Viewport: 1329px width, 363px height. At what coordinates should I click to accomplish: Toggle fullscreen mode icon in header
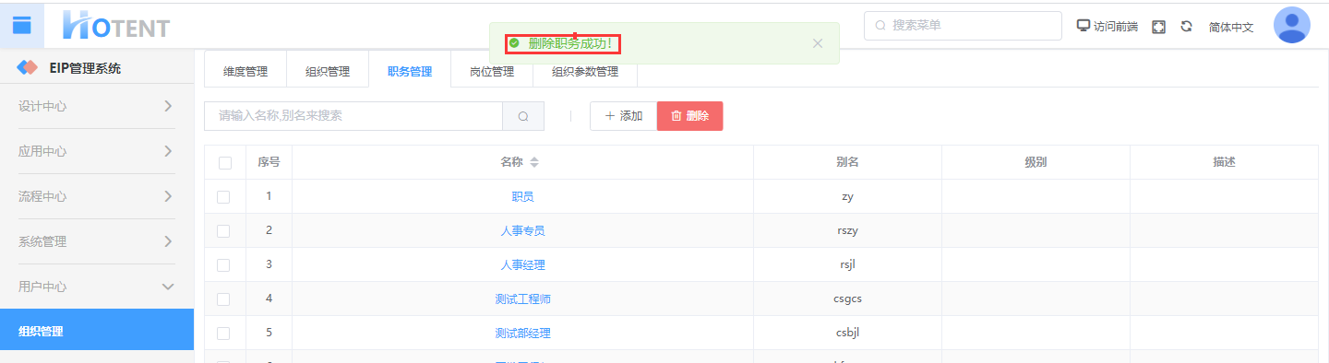tap(1159, 27)
